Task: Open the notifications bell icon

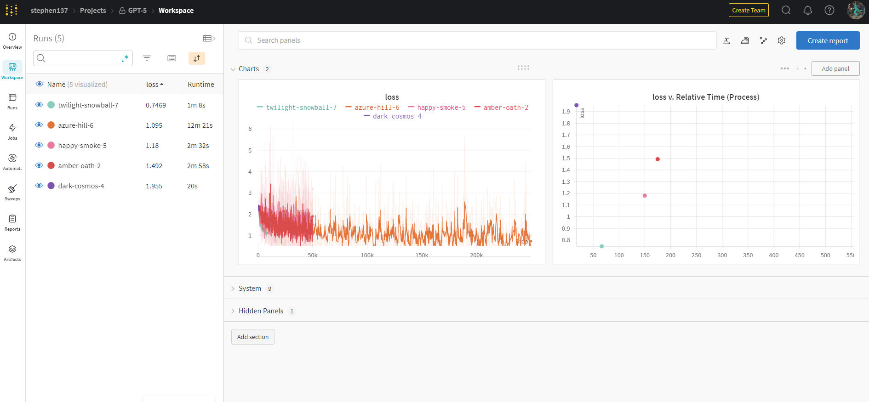Action: (808, 10)
